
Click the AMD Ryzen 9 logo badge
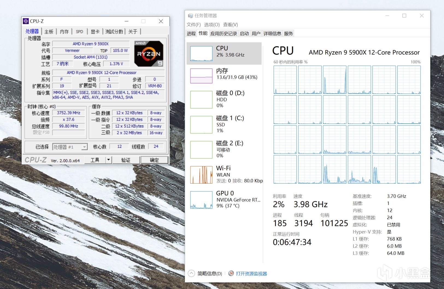[x=149, y=54]
